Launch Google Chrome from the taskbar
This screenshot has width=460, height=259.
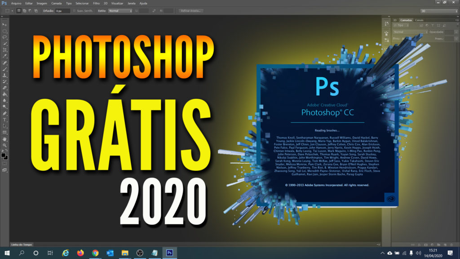coord(95,253)
